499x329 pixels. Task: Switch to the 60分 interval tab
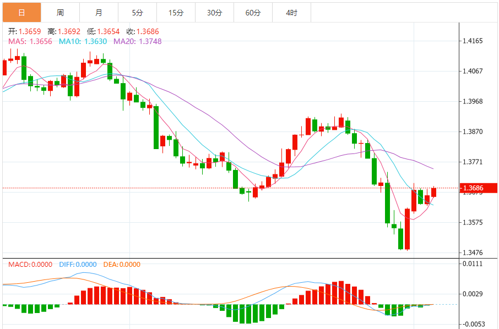(253, 12)
